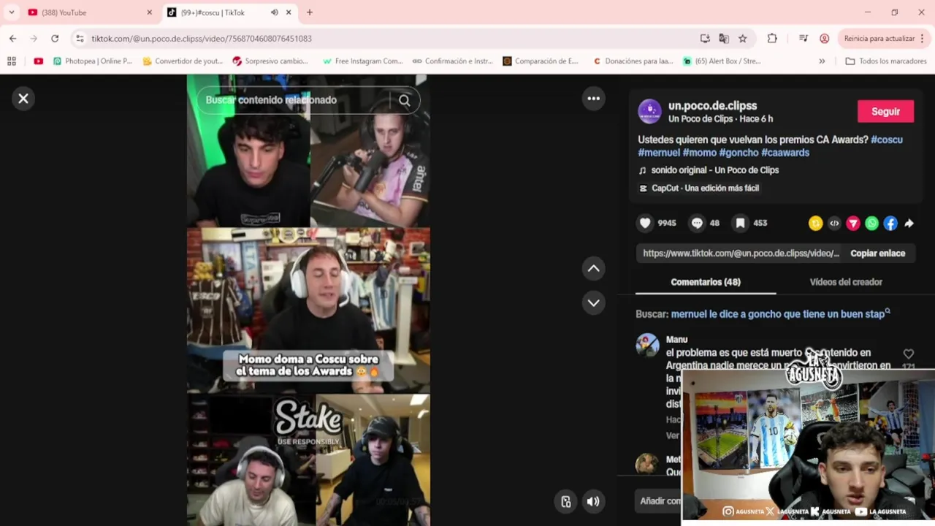
Task: Click Manu's comment avatar
Action: click(647, 345)
